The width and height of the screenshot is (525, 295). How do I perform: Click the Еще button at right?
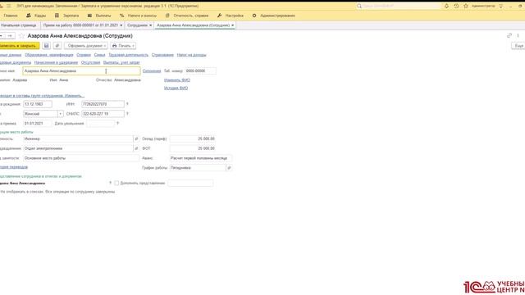point(518,46)
